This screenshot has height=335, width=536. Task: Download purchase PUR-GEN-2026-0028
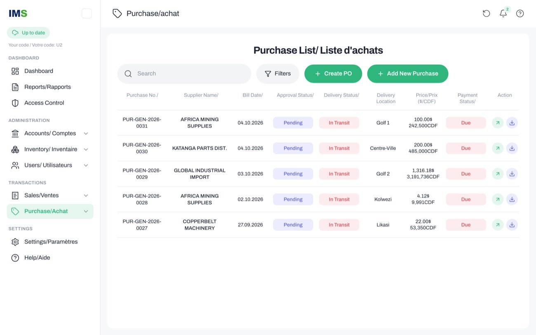[512, 199]
